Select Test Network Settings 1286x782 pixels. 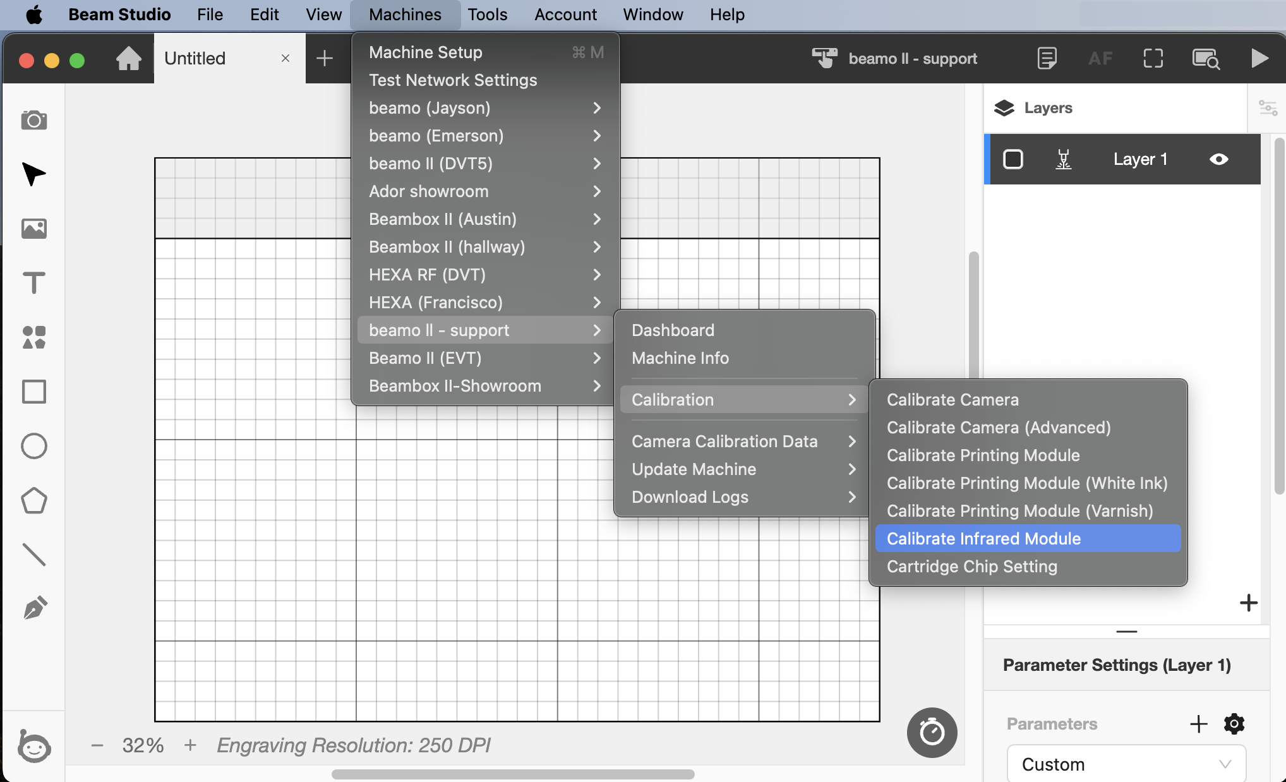tap(485, 80)
